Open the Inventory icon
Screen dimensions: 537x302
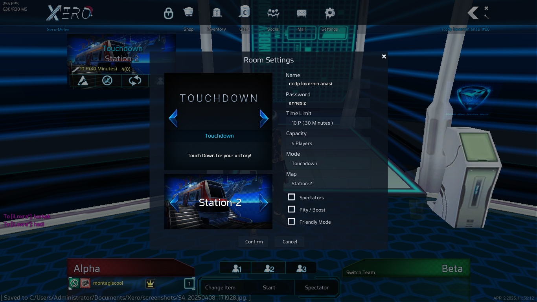[217, 13]
